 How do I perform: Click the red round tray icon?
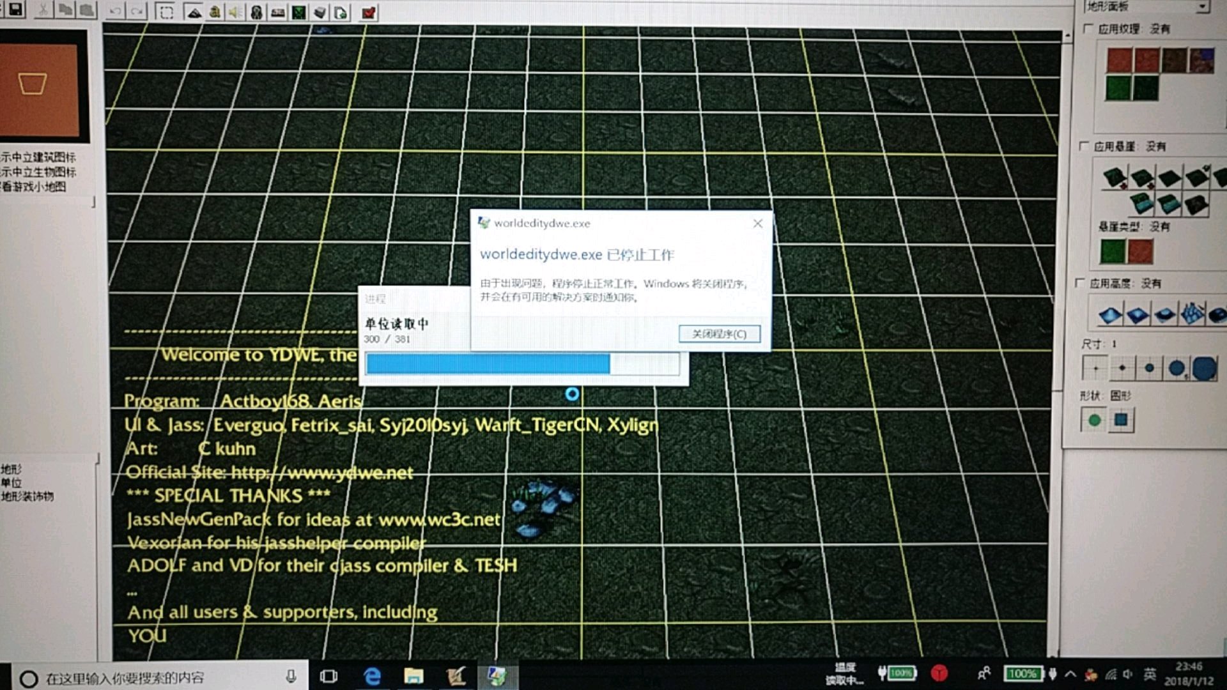pos(939,673)
